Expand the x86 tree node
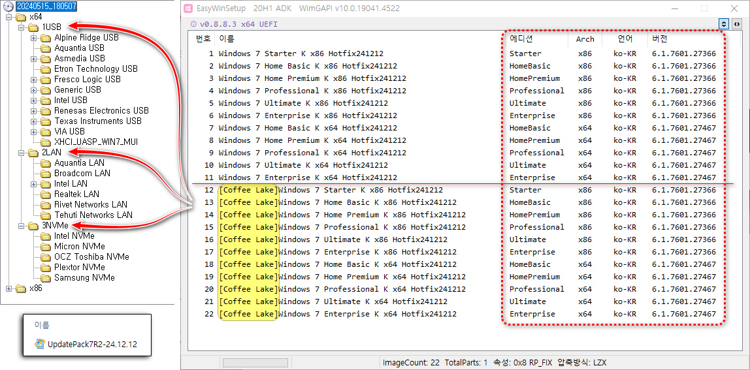Viewport: 750px width, 370px height. click(x=8, y=288)
